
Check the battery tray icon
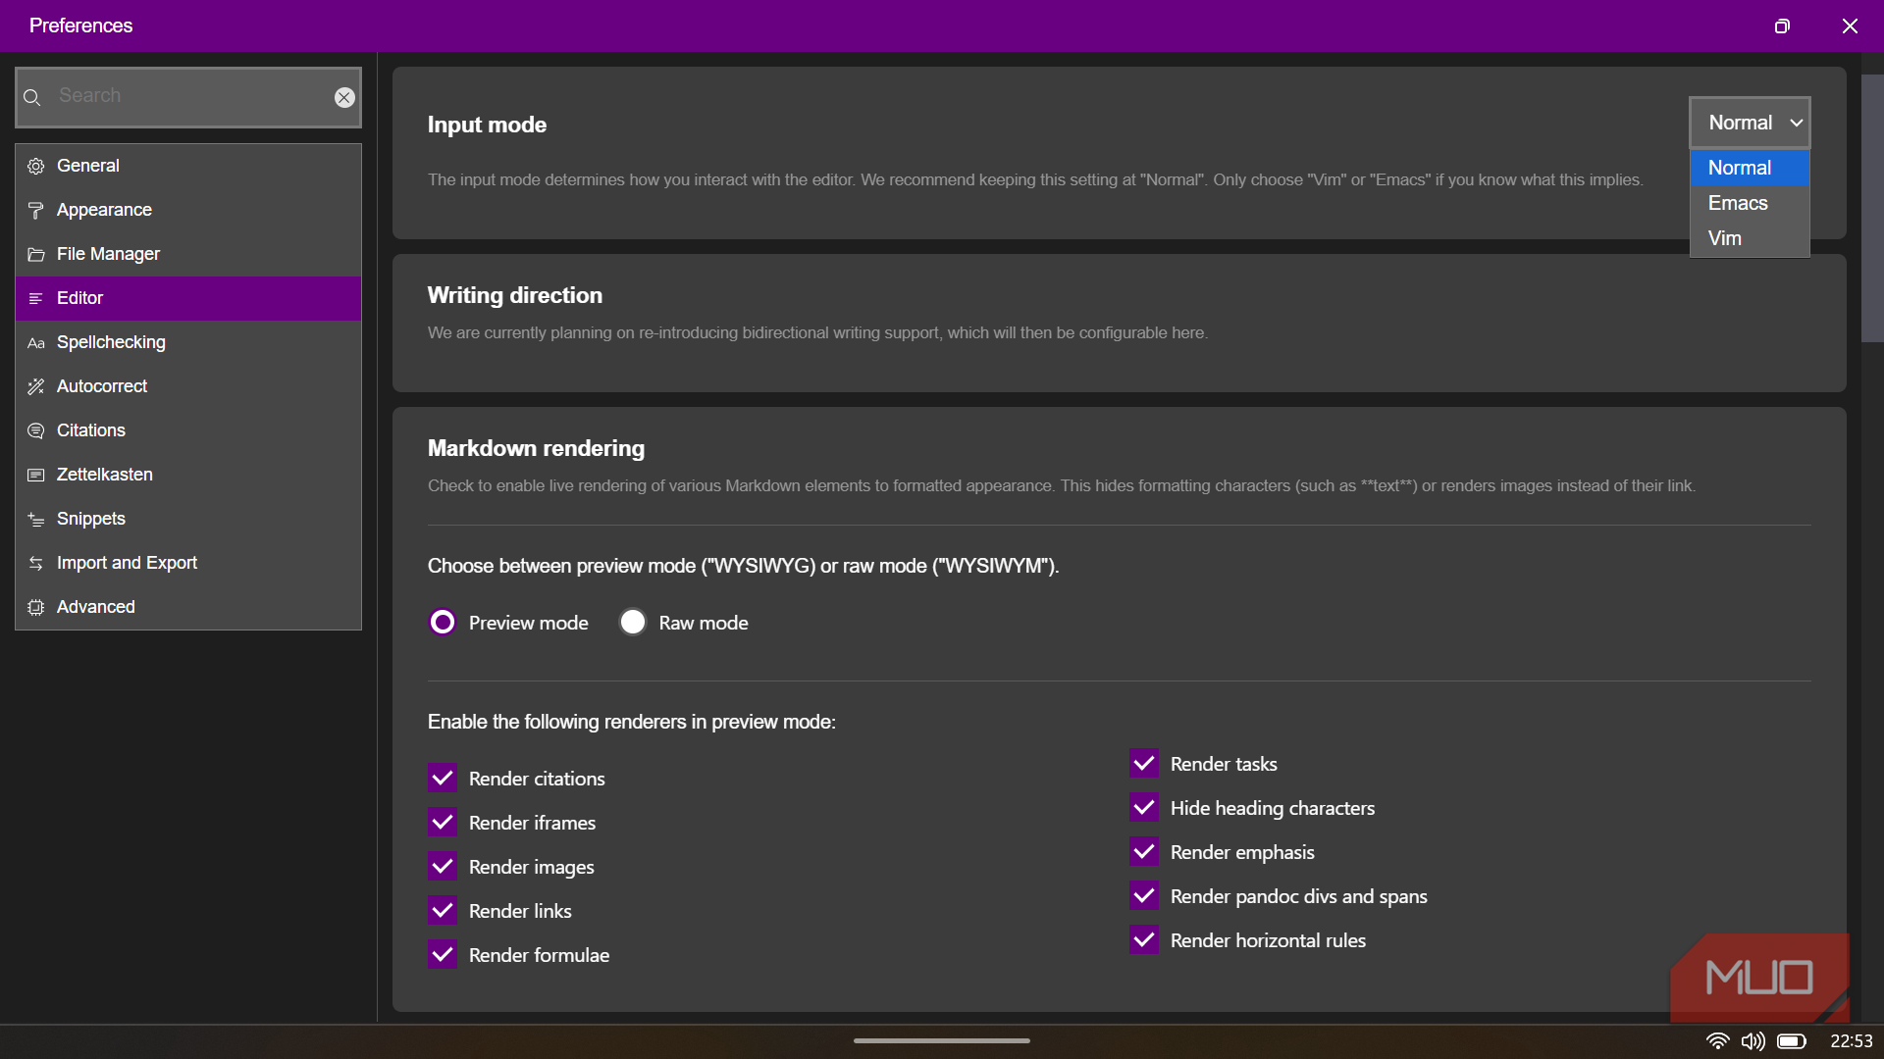[x=1792, y=1041]
